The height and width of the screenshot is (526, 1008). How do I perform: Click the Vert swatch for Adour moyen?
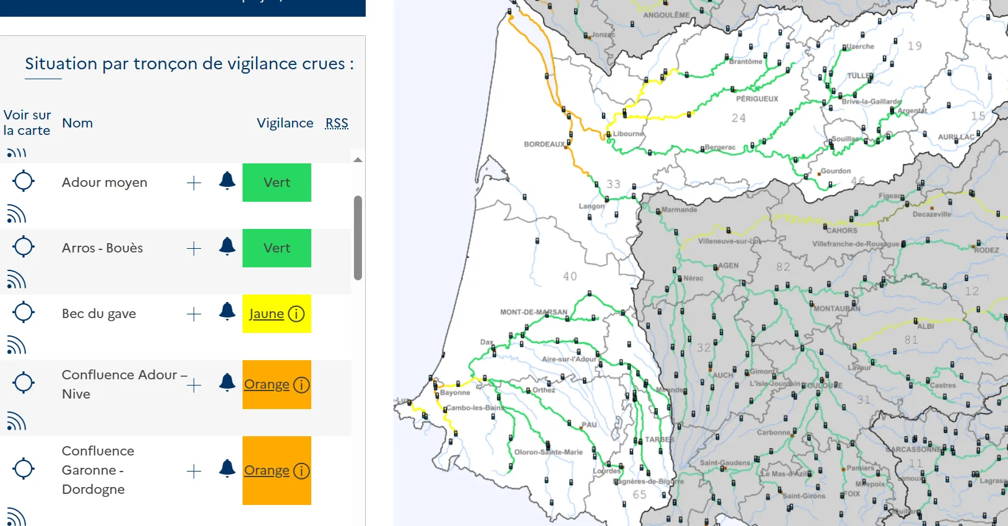(x=277, y=183)
